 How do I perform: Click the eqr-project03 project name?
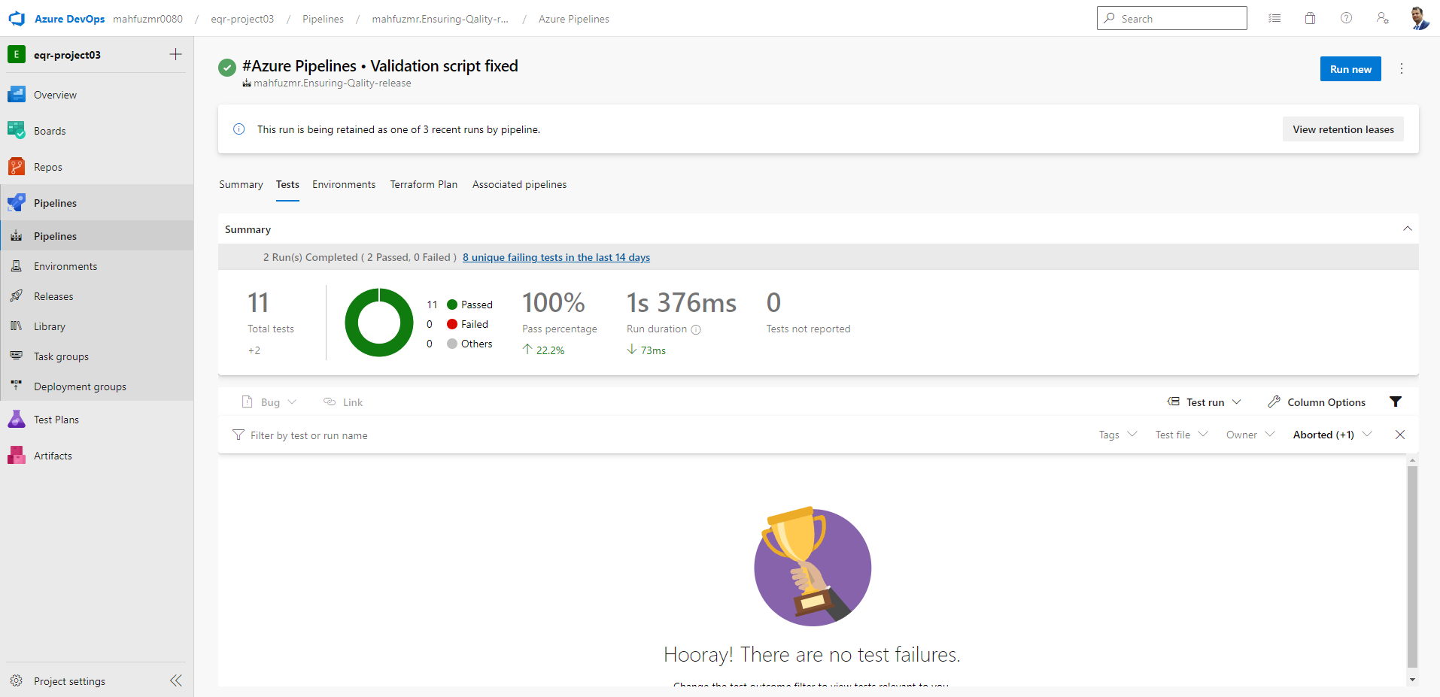point(67,55)
